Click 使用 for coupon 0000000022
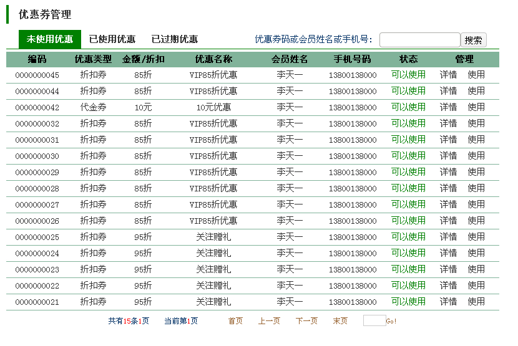 click(476, 286)
